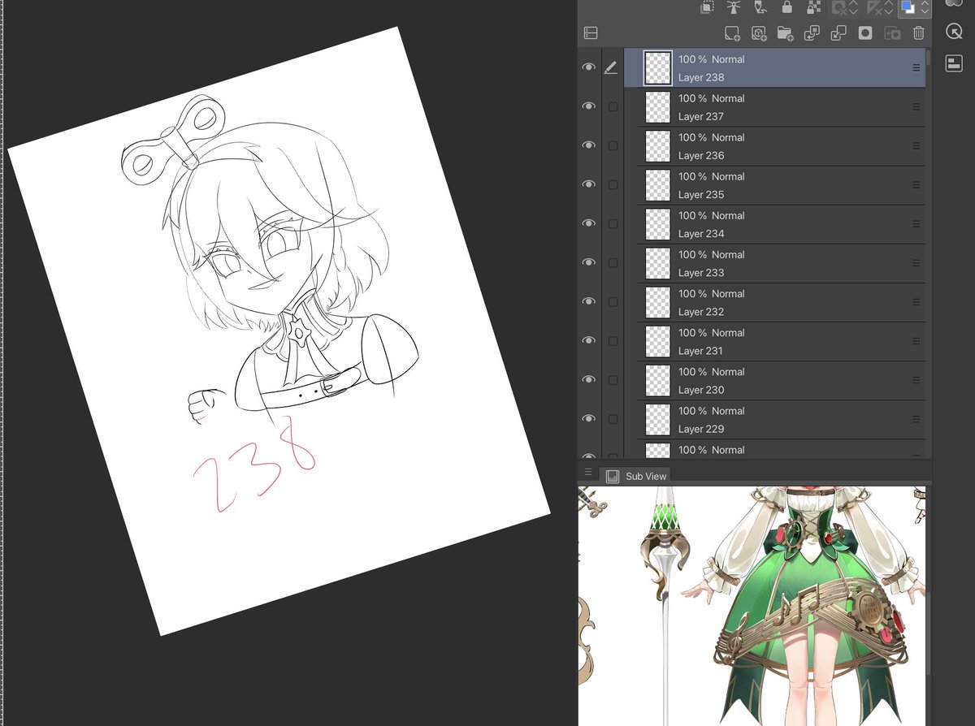This screenshot has width=975, height=726.
Task: Open the grip menu on Layer 231 row
Action: pos(916,340)
